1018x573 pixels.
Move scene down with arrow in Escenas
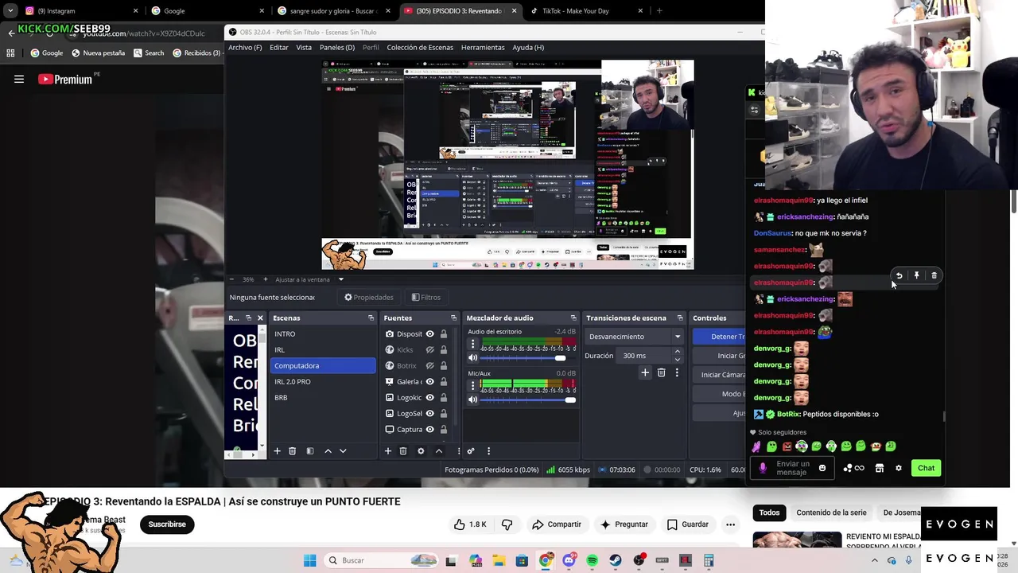343,451
